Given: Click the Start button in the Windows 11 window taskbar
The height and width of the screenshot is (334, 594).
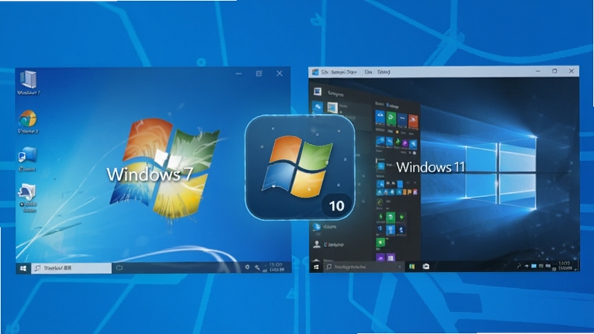Looking at the screenshot, I should pyautogui.click(x=316, y=267).
